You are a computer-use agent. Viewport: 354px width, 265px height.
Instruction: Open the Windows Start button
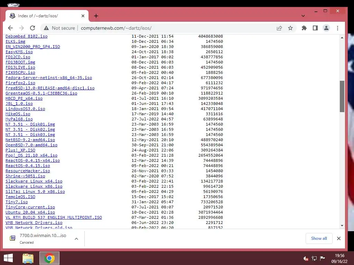pyautogui.click(x=8, y=258)
